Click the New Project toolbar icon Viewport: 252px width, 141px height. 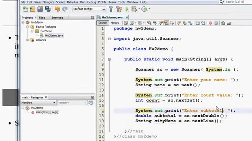32,9
